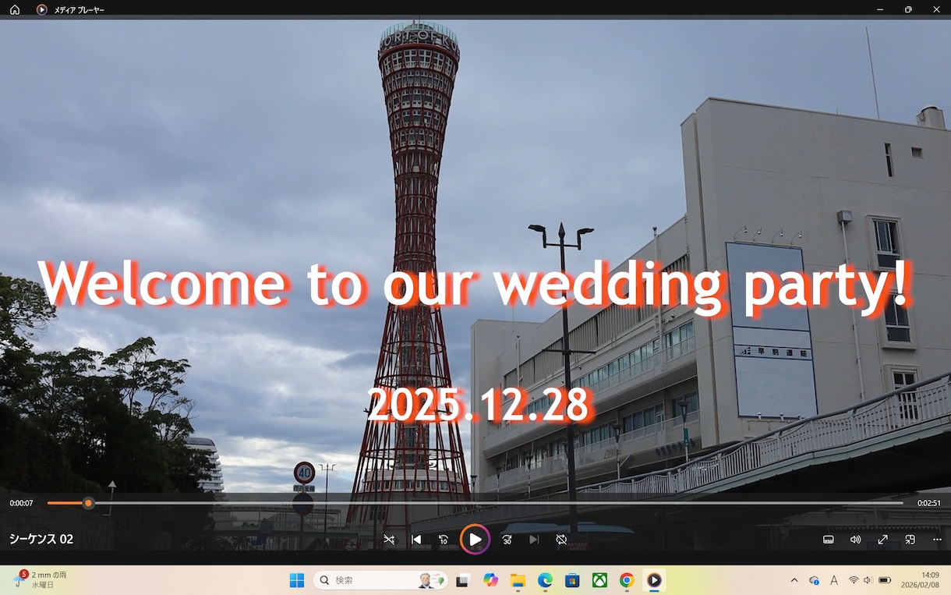The width and height of the screenshot is (951, 595).
Task: Click the taskbar search box
Action: click(x=380, y=580)
